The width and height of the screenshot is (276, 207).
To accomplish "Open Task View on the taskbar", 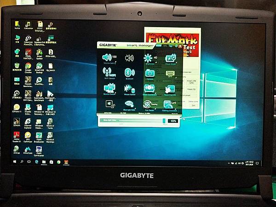I will pos(29,161).
